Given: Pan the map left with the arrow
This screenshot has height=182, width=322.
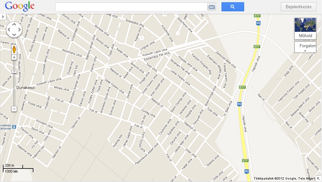Looking at the screenshot, I should [x=9, y=30].
